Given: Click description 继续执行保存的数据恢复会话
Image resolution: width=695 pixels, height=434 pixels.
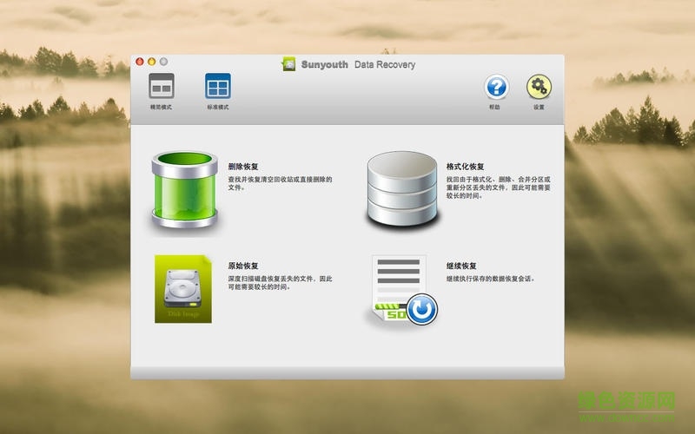Looking at the screenshot, I should (x=491, y=279).
